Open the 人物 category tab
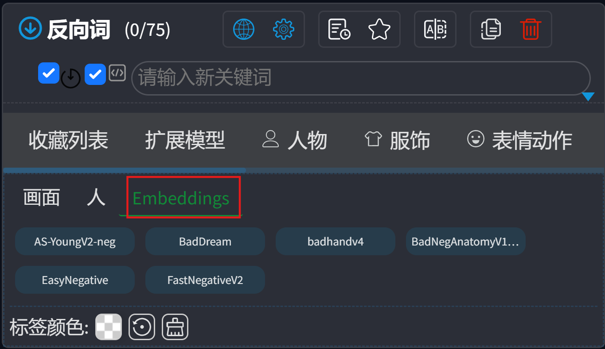The height and width of the screenshot is (349, 605). 295,140
